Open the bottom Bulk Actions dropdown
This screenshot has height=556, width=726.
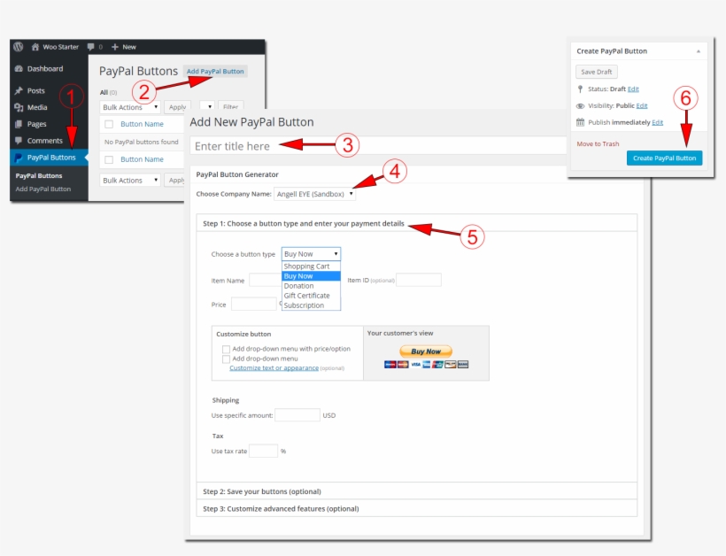pos(130,180)
